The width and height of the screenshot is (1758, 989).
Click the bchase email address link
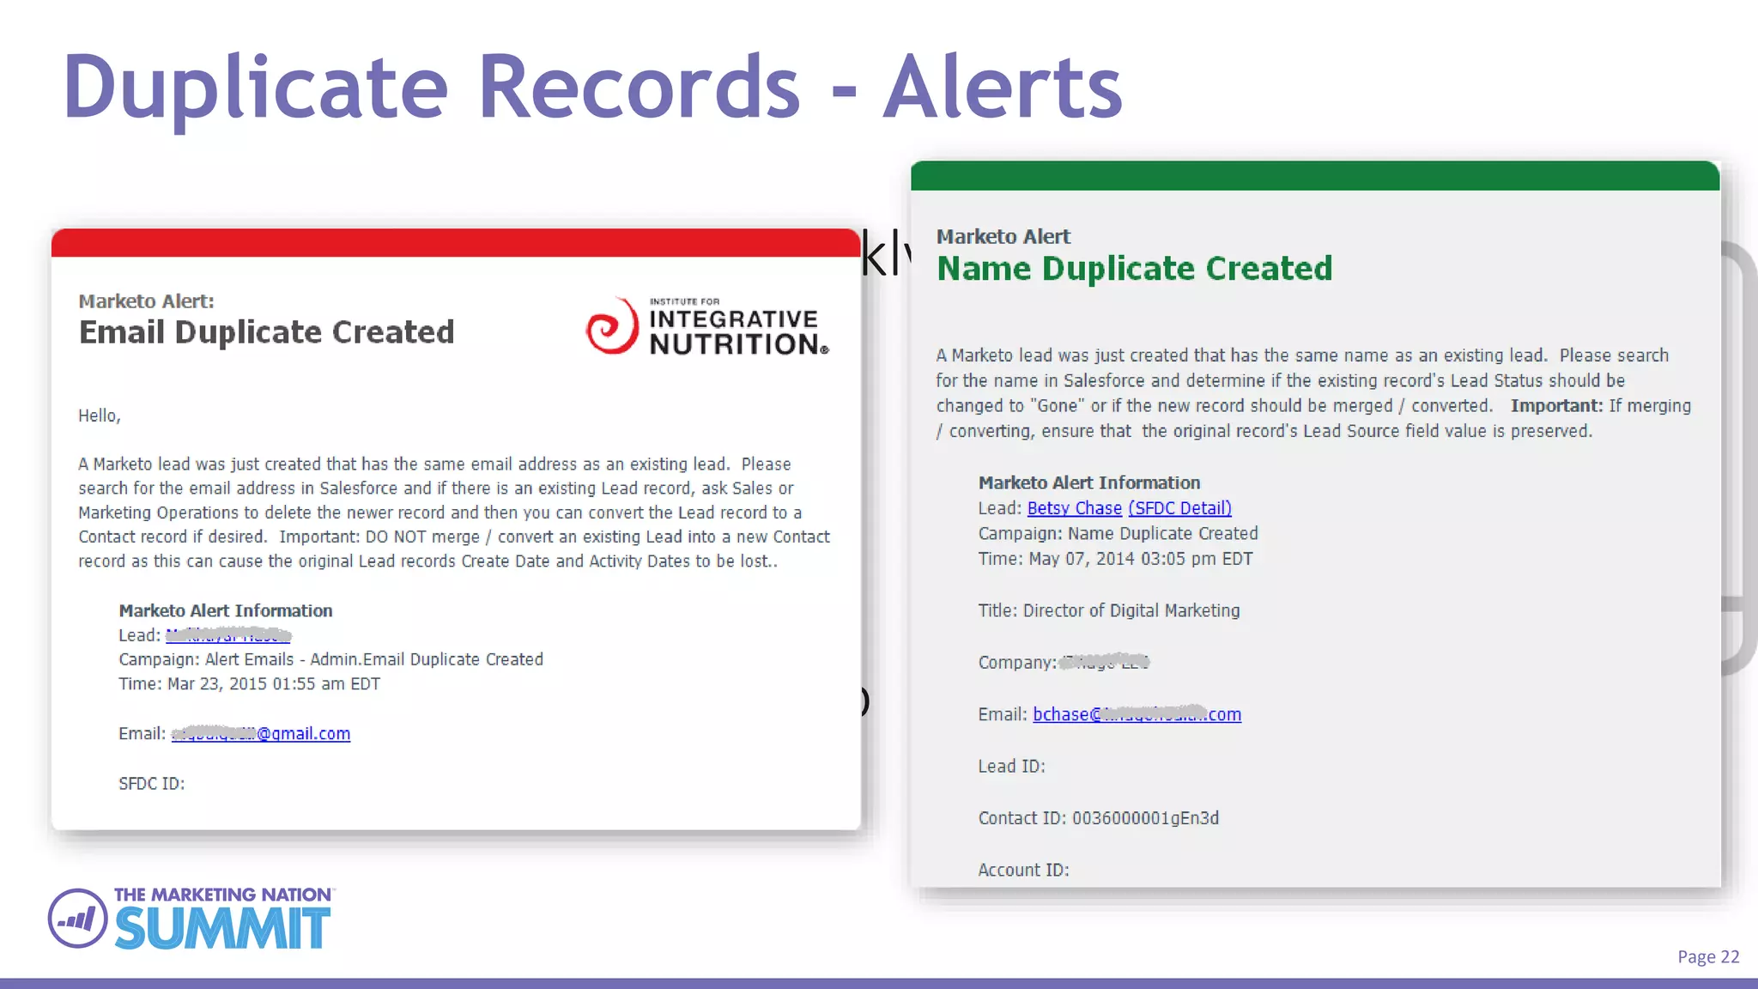[1137, 714]
